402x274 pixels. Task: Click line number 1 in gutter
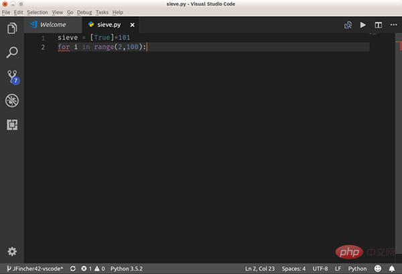[43, 38]
